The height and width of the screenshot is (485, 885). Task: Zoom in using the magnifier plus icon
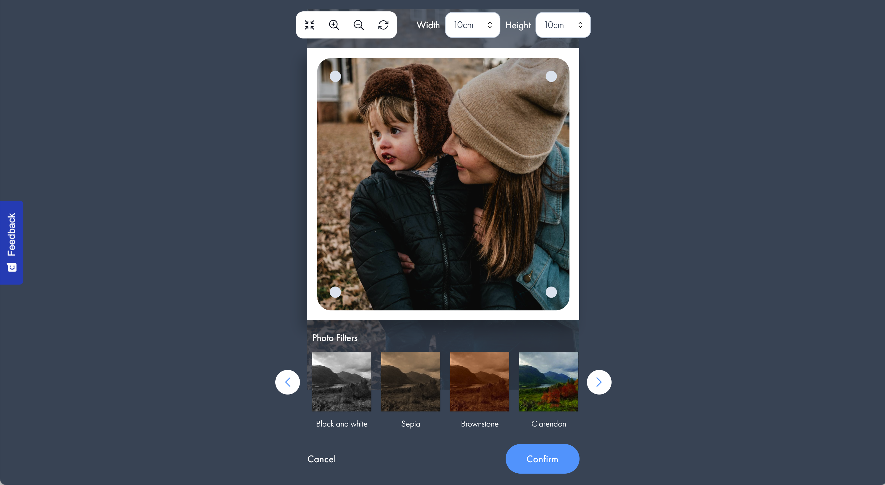[334, 25]
